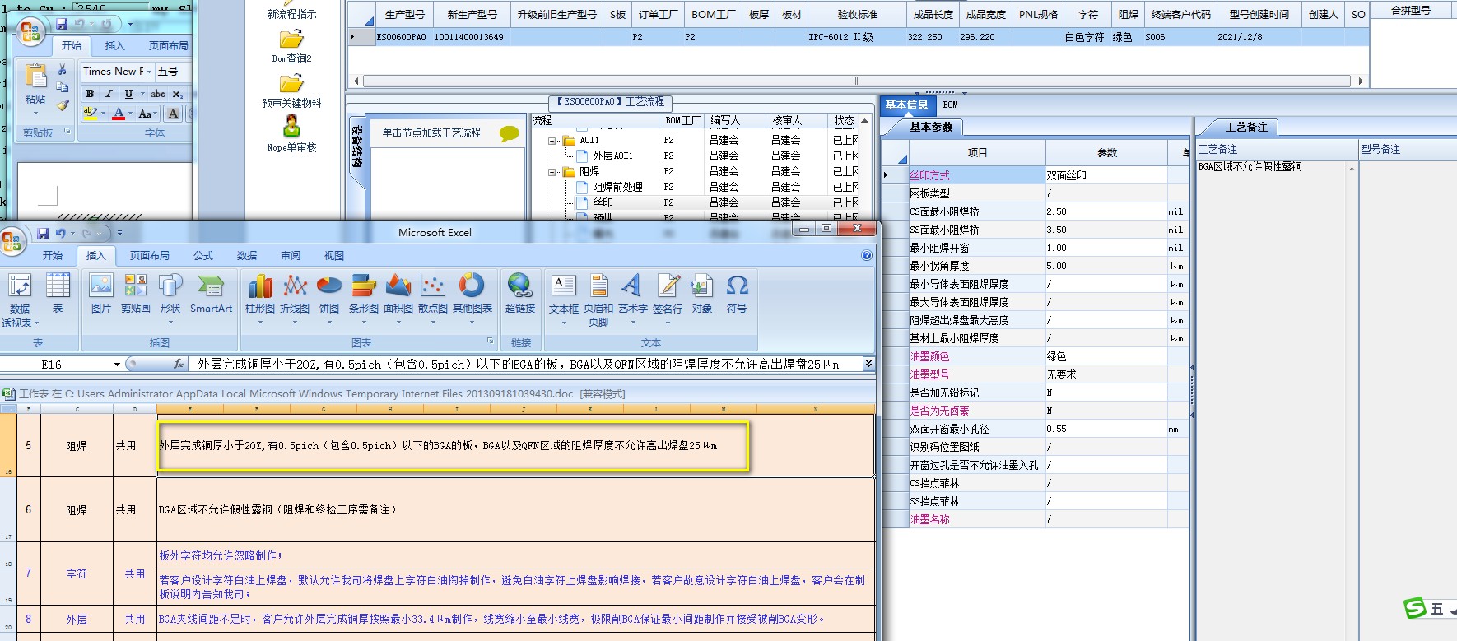Open the Excel Name Box dropdown for E16

(117, 364)
